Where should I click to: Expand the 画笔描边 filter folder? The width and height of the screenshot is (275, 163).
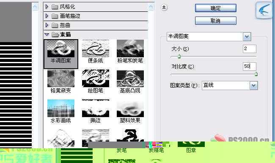pyautogui.click(x=47, y=16)
